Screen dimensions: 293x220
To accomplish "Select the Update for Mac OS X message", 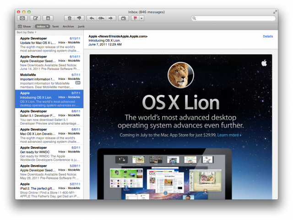I will (x=49, y=45).
